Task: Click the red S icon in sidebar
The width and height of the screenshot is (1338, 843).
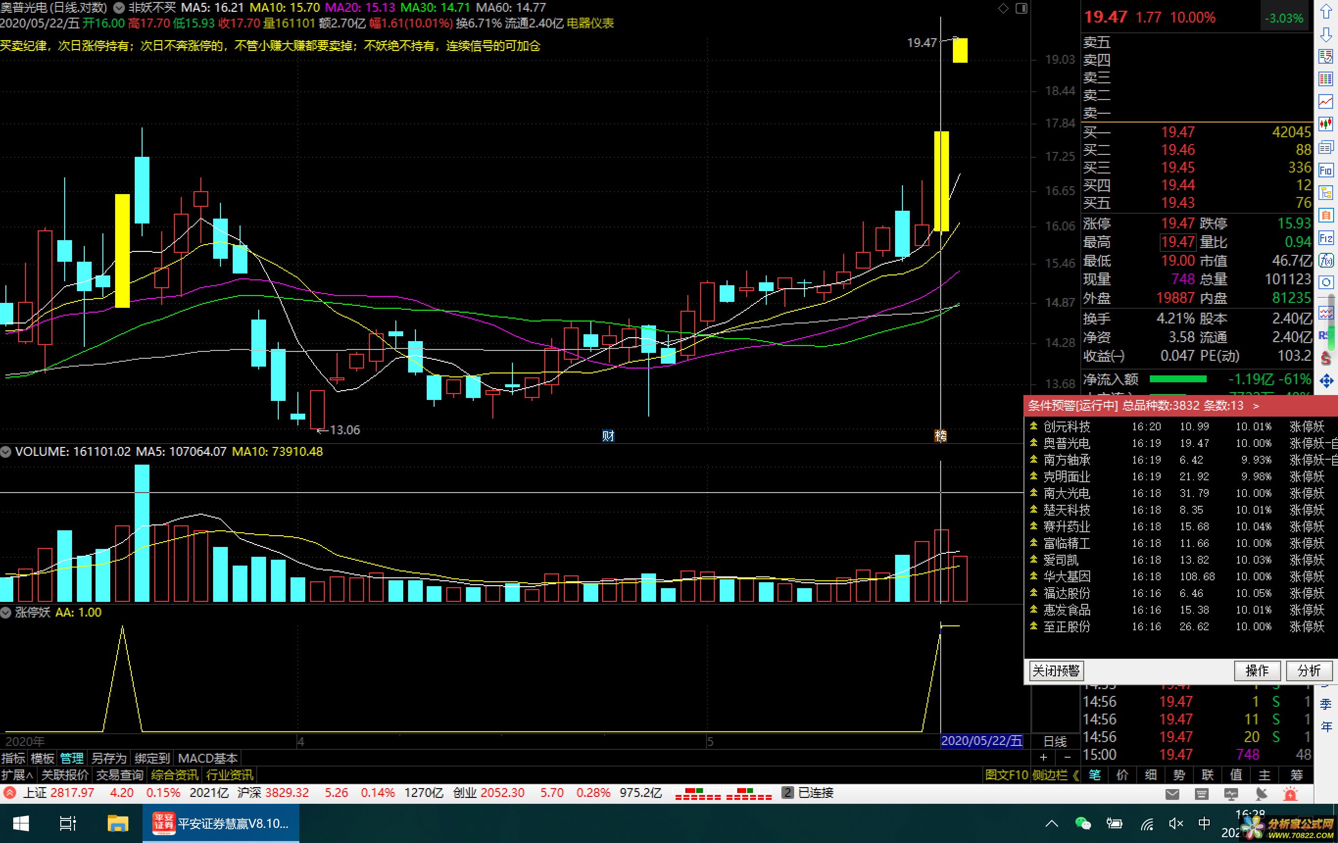Action: [1326, 358]
